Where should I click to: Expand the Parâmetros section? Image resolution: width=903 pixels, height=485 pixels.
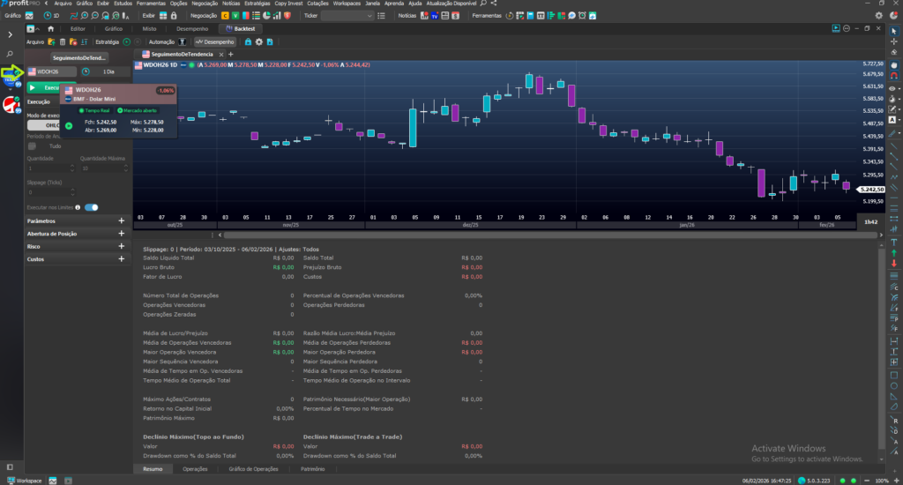tap(121, 221)
